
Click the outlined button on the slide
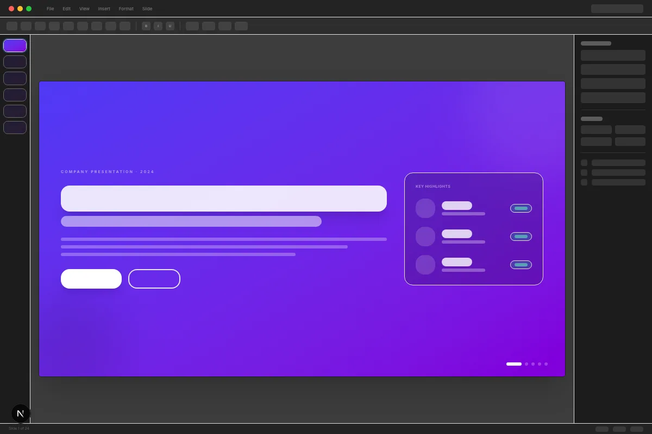click(x=154, y=279)
